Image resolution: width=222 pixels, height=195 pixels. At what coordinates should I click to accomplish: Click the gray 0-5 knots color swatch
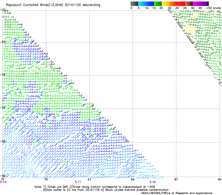[x=134, y=4]
